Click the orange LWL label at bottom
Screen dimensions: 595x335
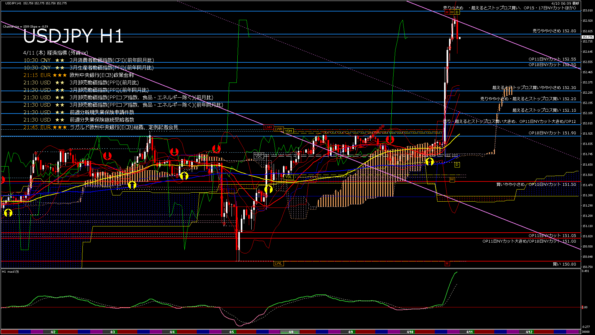pyautogui.click(x=278, y=264)
